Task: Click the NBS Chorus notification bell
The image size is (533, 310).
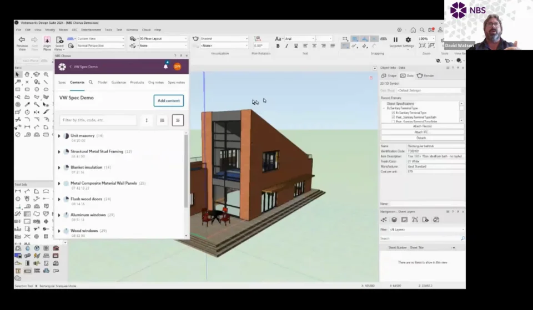Action: click(x=165, y=67)
